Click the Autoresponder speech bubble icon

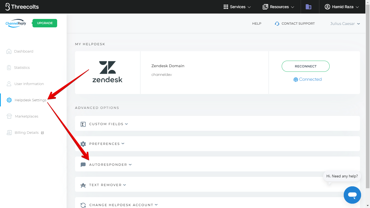pyautogui.click(x=83, y=165)
